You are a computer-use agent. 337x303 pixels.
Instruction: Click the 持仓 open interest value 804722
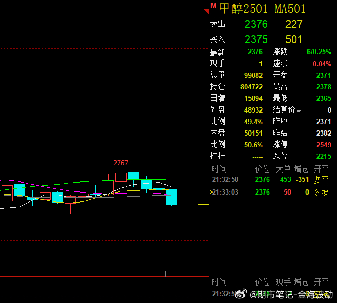point(251,87)
